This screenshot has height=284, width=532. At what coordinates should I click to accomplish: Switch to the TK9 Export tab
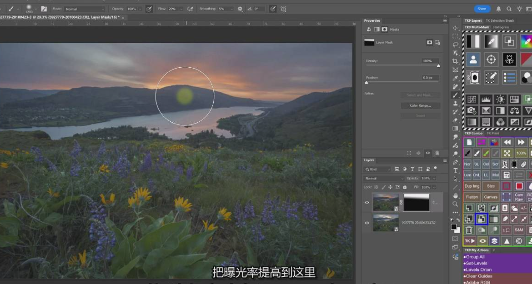[473, 21]
